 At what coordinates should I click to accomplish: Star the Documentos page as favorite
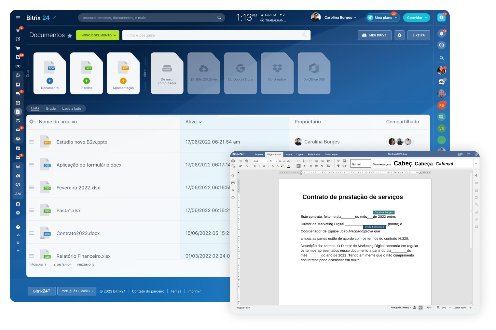point(70,35)
